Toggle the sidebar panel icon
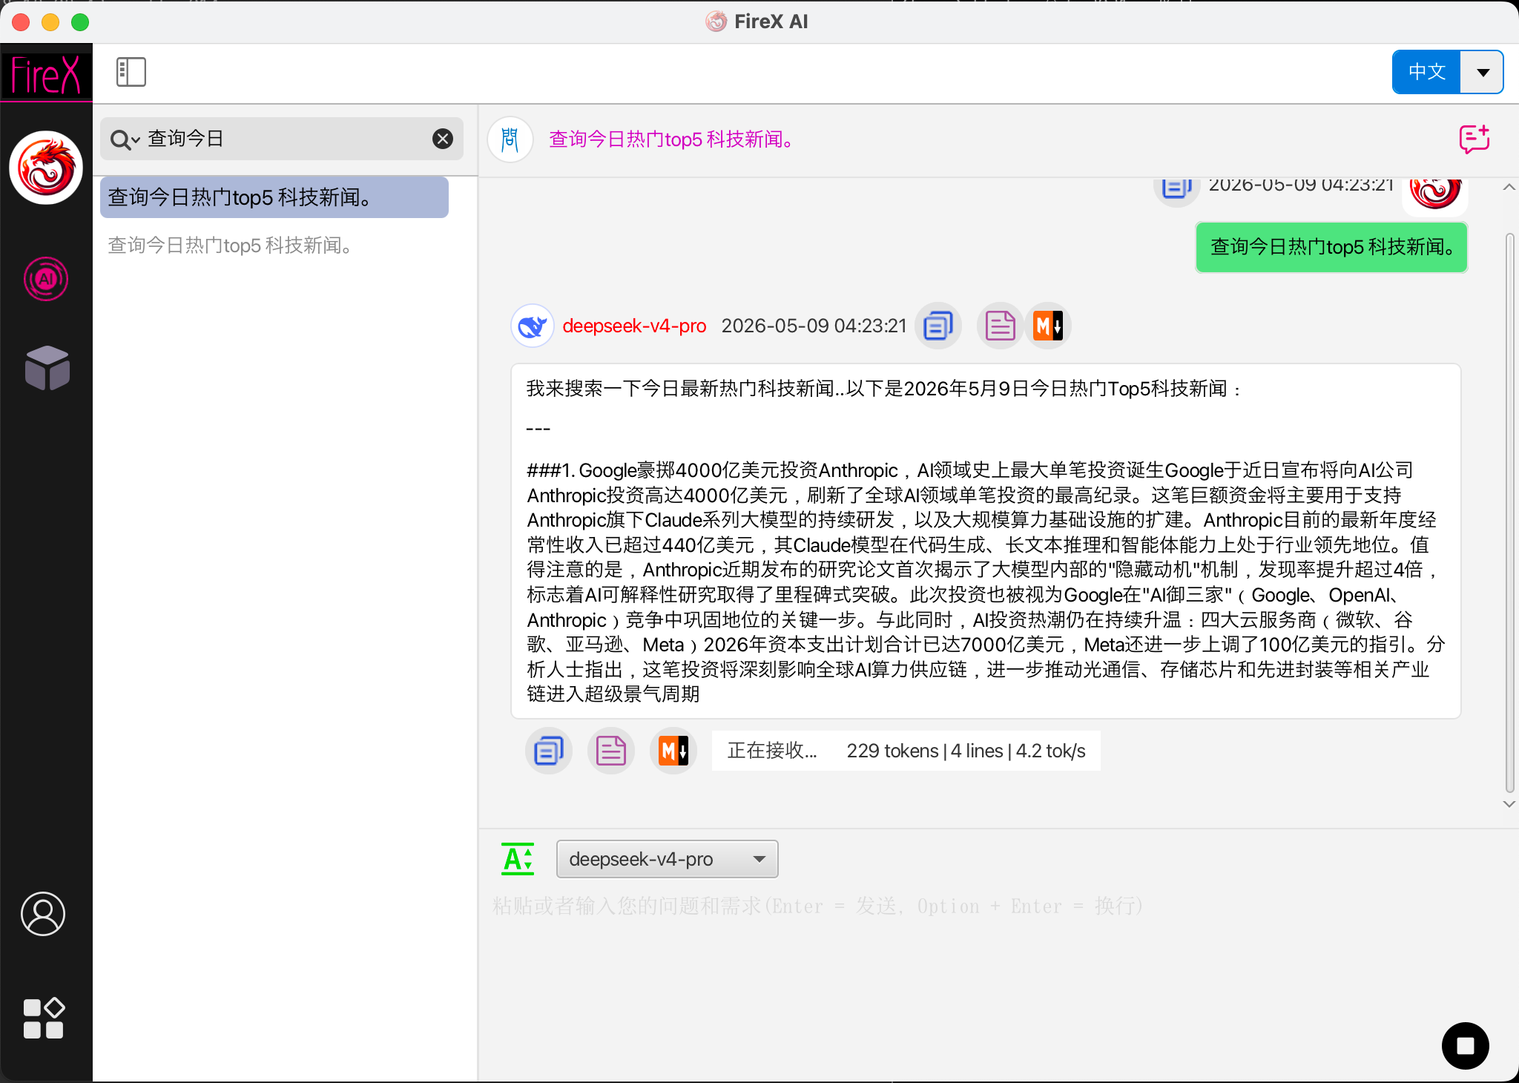 [131, 73]
